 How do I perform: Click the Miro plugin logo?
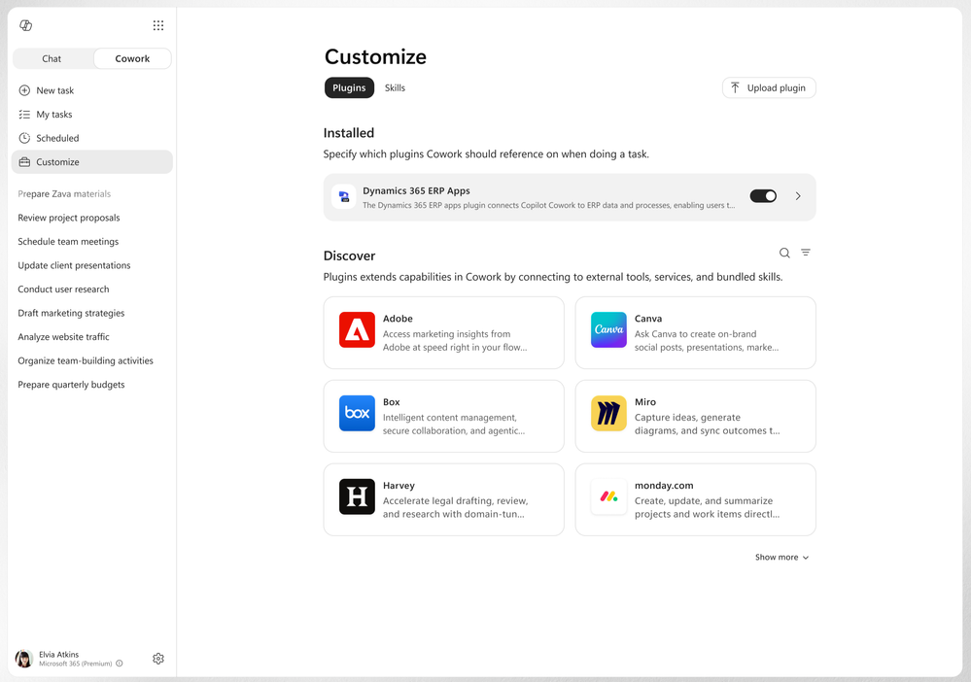608,413
